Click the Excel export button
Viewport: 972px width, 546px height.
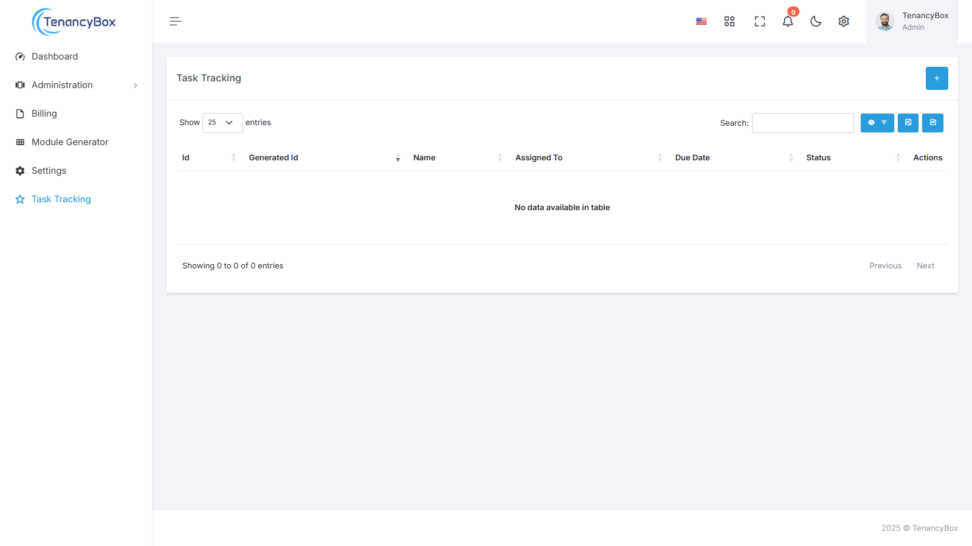(908, 123)
